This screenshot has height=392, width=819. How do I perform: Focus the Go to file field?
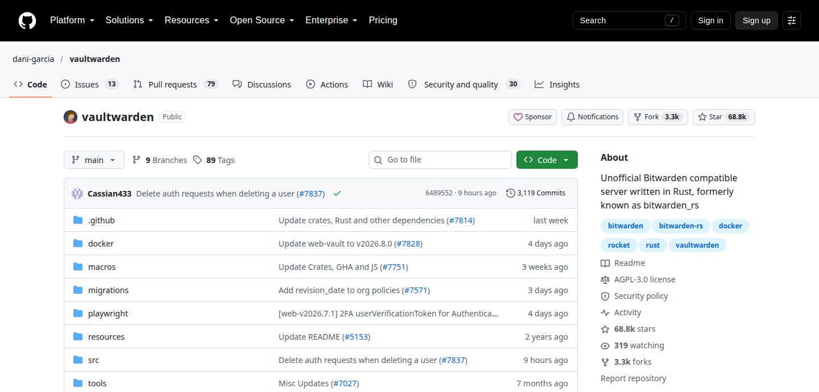(x=440, y=160)
